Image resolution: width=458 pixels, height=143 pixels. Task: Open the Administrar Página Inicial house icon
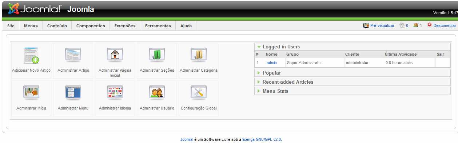[x=115, y=55]
